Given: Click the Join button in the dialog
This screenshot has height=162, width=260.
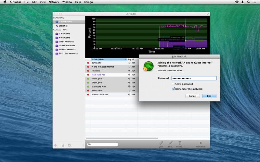Looking at the screenshot, I should pyautogui.click(x=209, y=96).
